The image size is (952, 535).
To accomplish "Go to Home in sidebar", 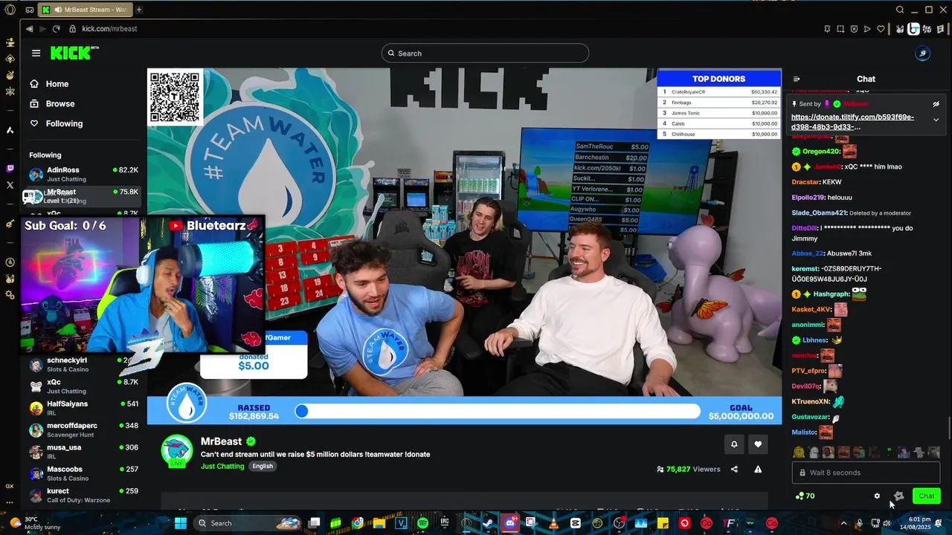I will (57, 84).
